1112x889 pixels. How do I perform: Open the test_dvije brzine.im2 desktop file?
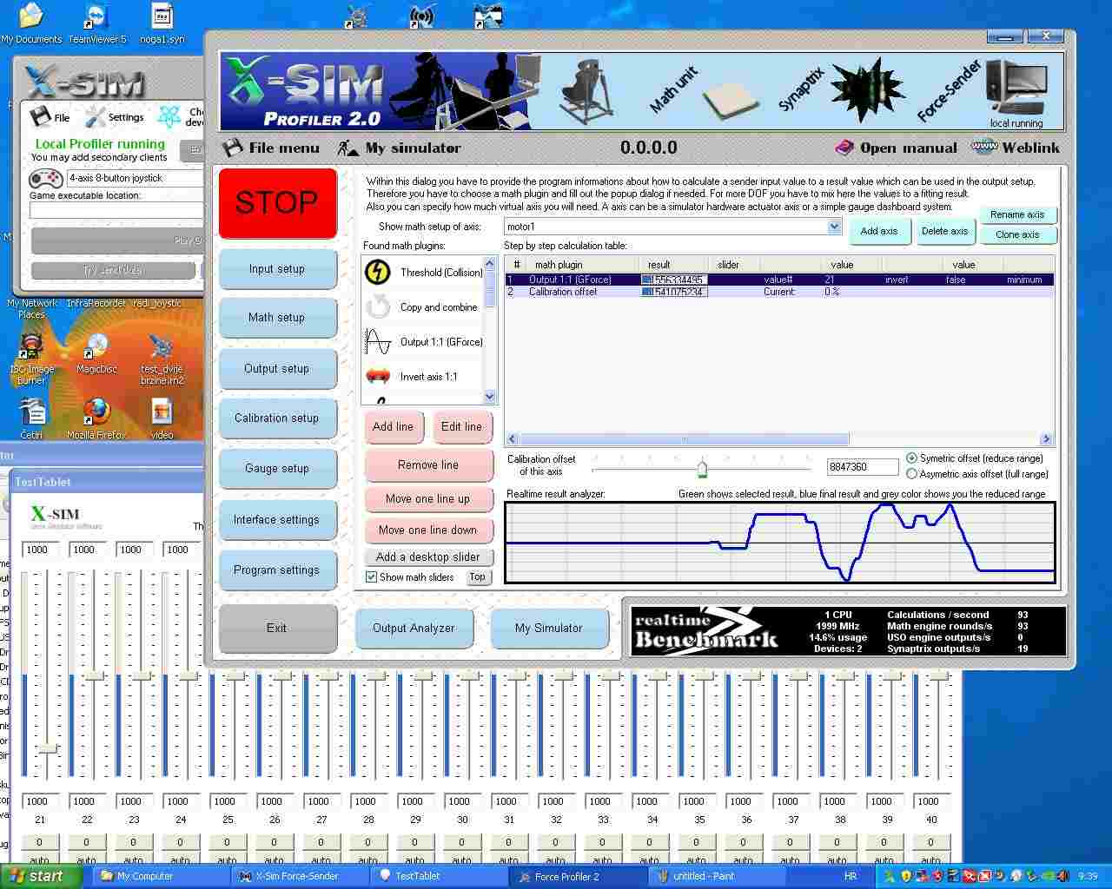(x=162, y=358)
